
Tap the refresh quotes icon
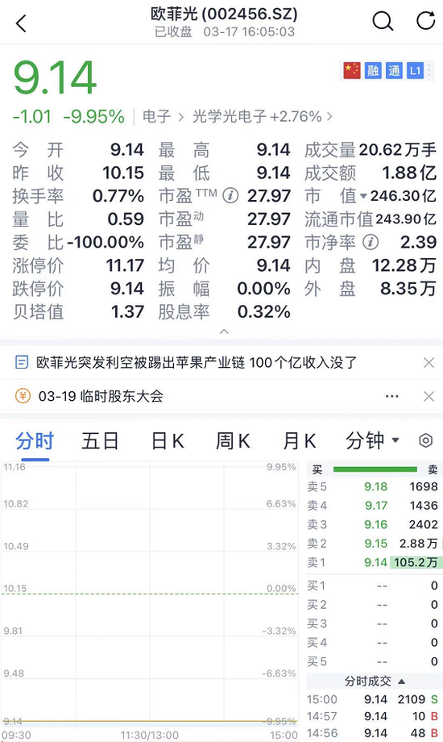[425, 21]
